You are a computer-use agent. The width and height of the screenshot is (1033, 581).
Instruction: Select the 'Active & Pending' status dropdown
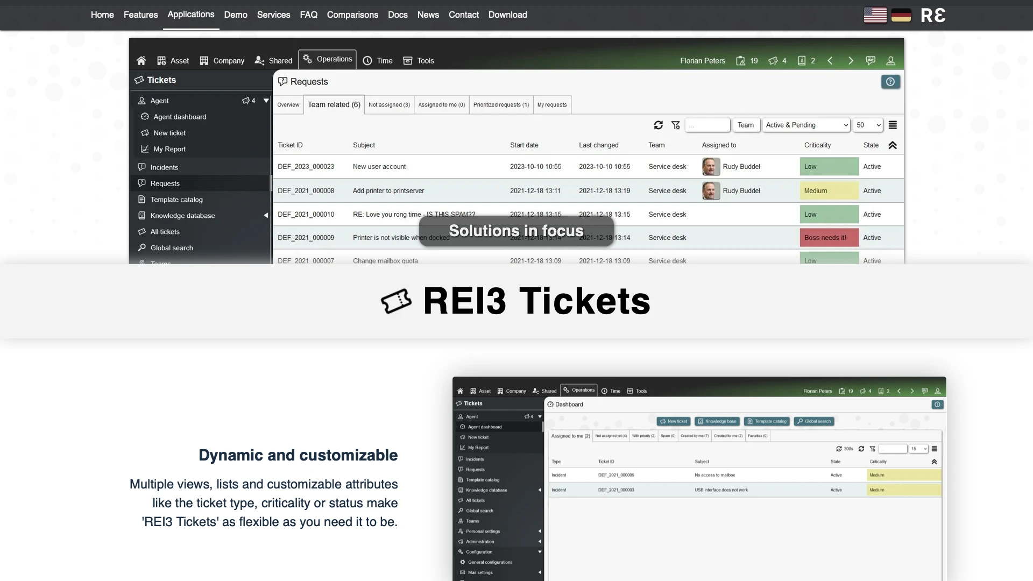tap(805, 125)
